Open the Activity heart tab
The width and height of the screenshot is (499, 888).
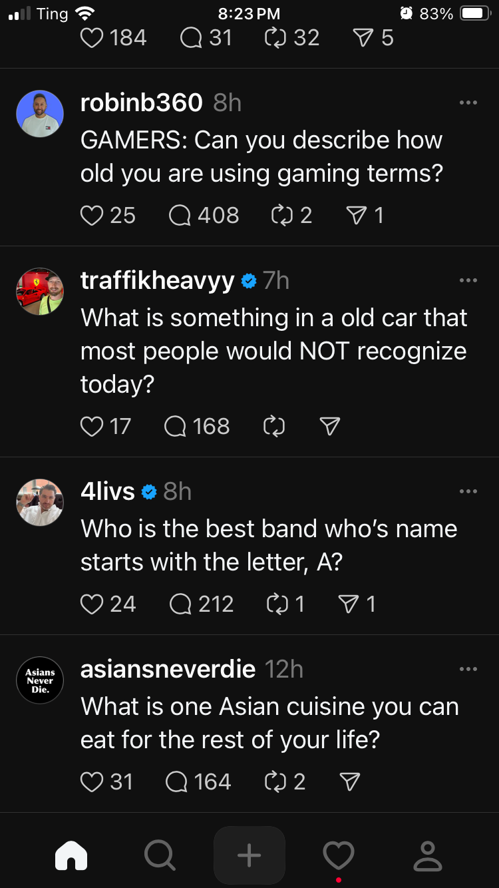pyautogui.click(x=339, y=855)
